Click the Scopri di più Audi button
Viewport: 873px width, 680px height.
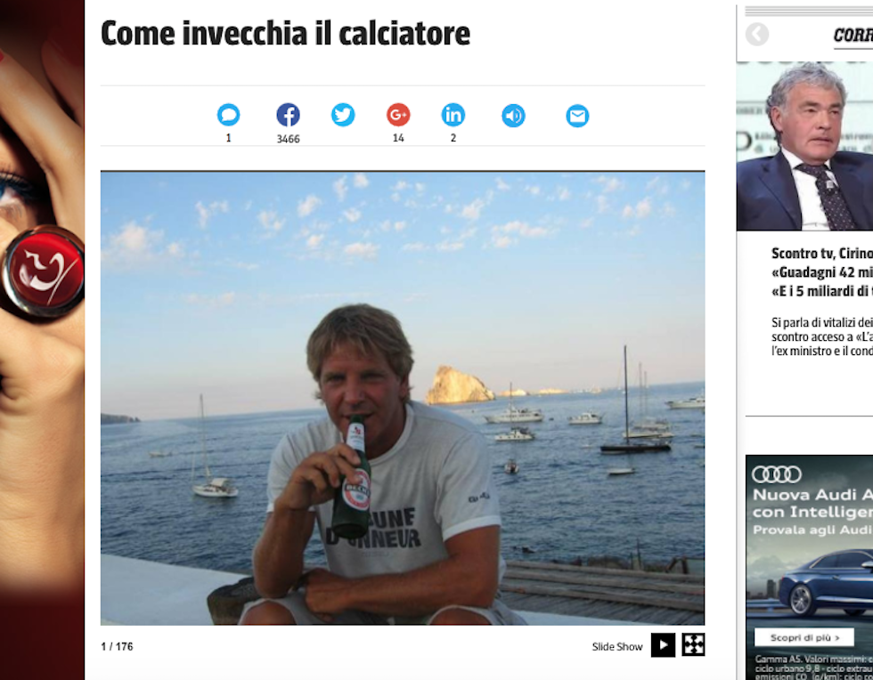804,637
